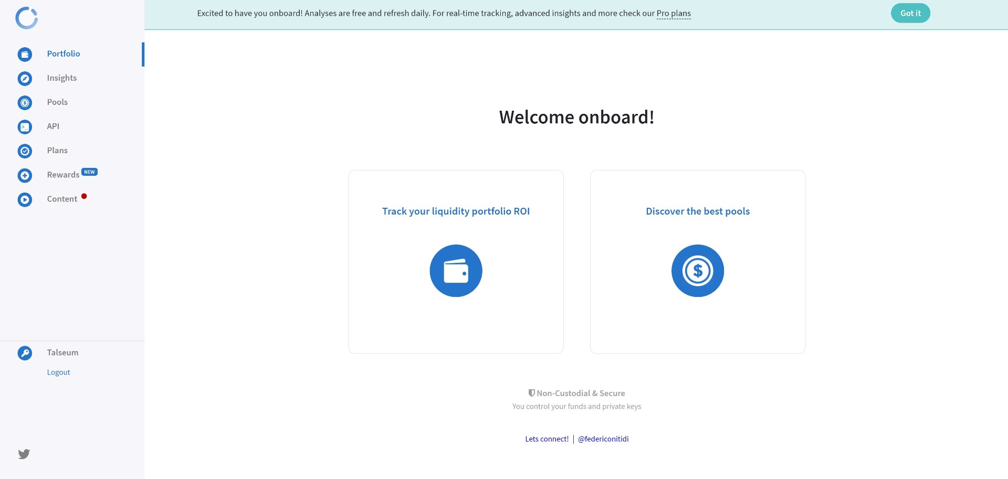Click the Pools dollar coin icon in sidebar

(25, 102)
